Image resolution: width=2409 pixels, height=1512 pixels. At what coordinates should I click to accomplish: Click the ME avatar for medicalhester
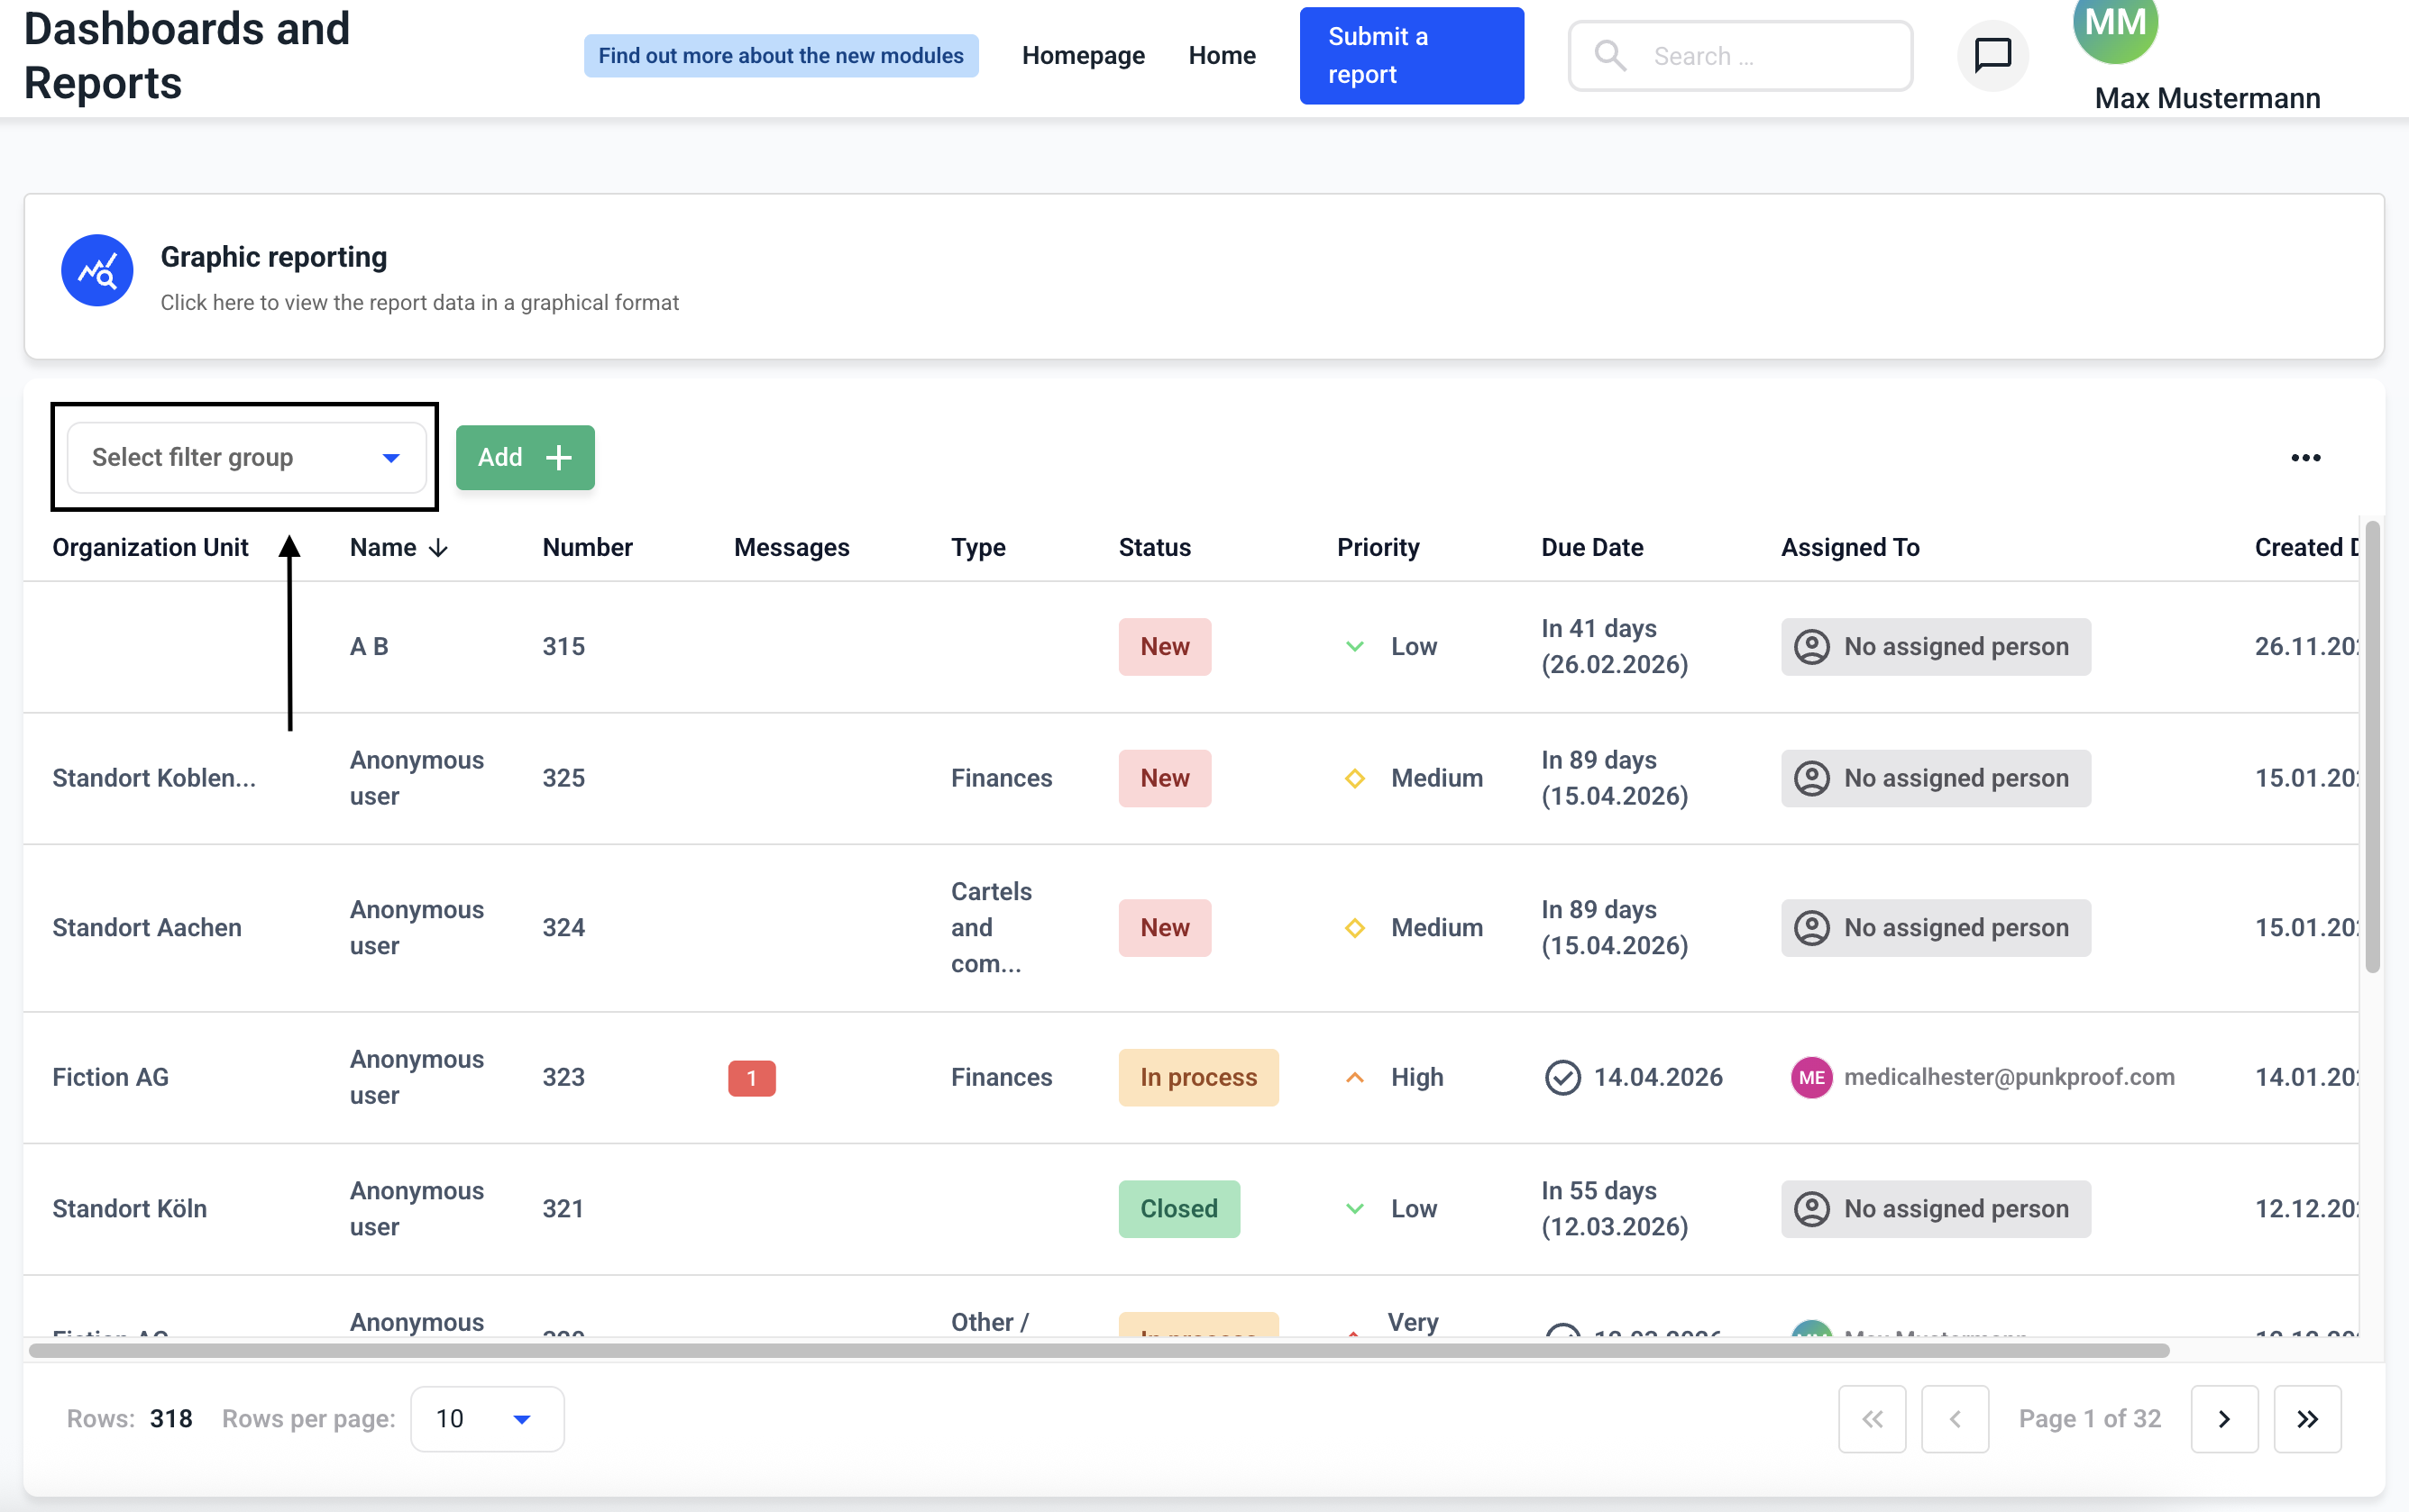1810,1077
